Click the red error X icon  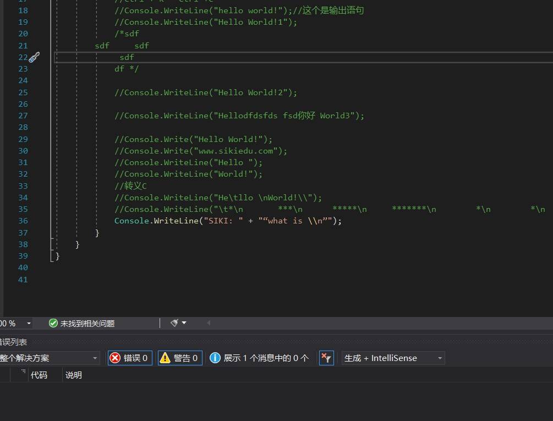[x=115, y=358]
